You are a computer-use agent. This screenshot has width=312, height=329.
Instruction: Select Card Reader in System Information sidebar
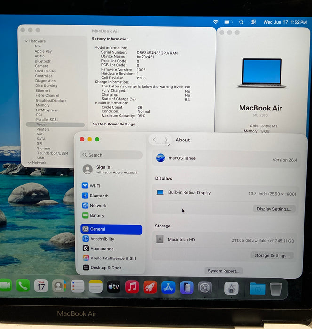pos(46,71)
